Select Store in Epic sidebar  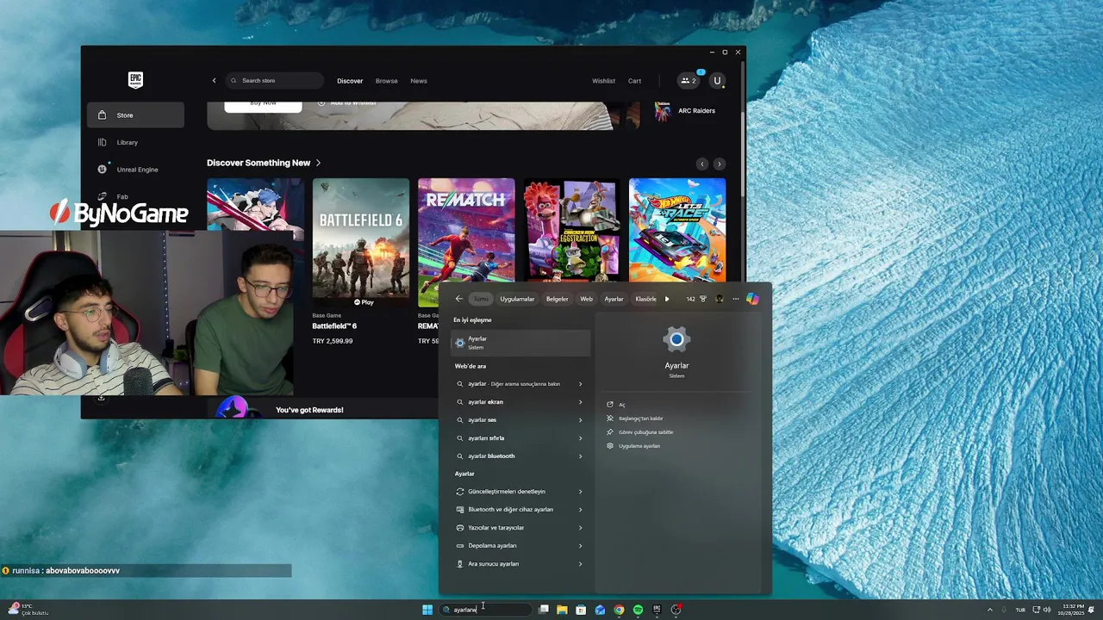pos(135,115)
